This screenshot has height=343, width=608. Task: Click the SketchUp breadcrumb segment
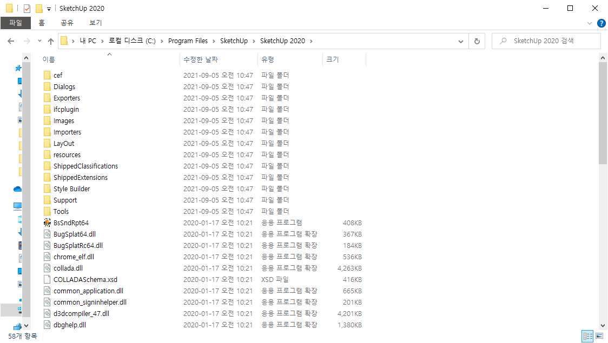pyautogui.click(x=234, y=41)
